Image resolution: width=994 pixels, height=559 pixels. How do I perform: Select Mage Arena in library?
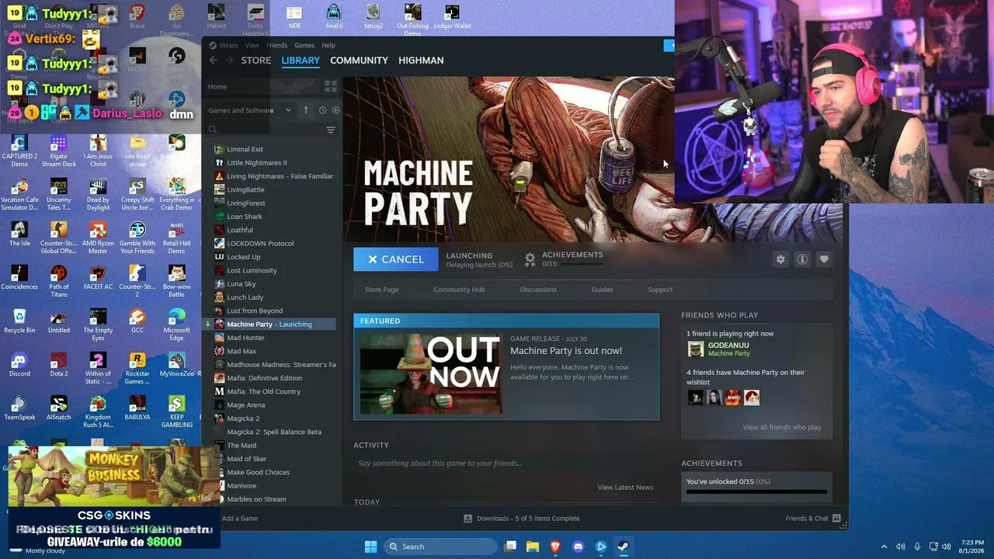(245, 405)
